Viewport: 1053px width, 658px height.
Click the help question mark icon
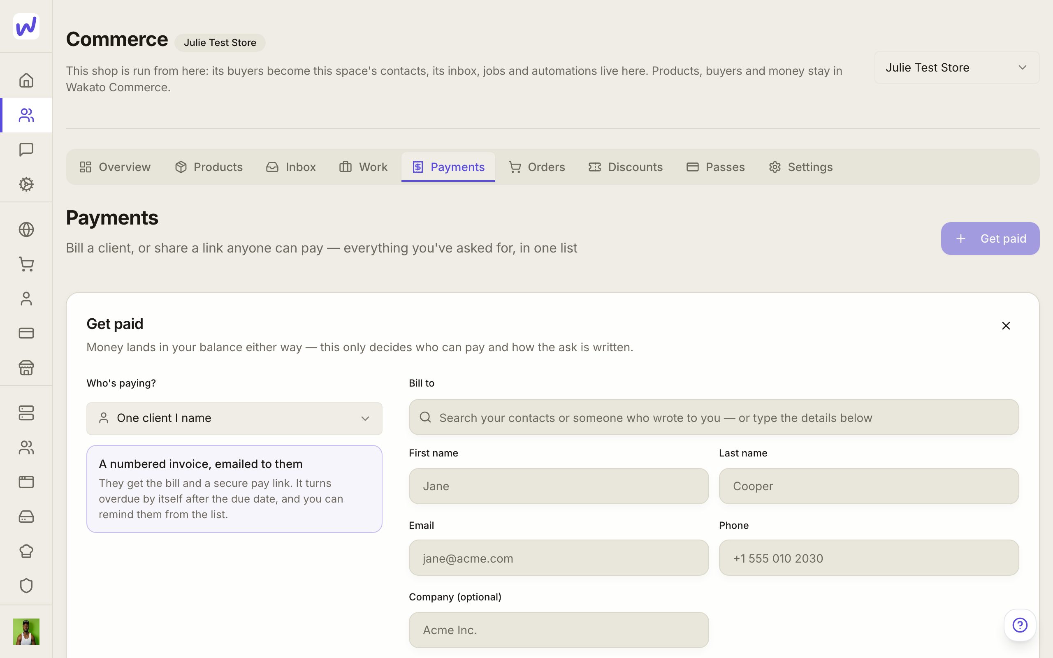coord(1020,625)
